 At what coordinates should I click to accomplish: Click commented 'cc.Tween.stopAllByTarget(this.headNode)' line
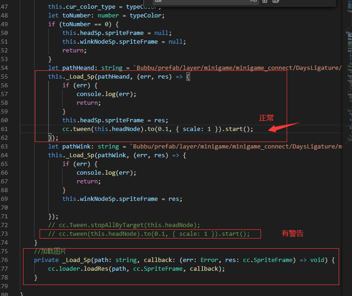(x=124, y=225)
